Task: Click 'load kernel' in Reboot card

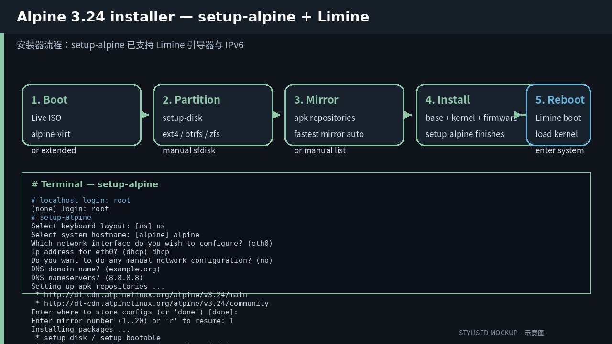Action: [557, 134]
